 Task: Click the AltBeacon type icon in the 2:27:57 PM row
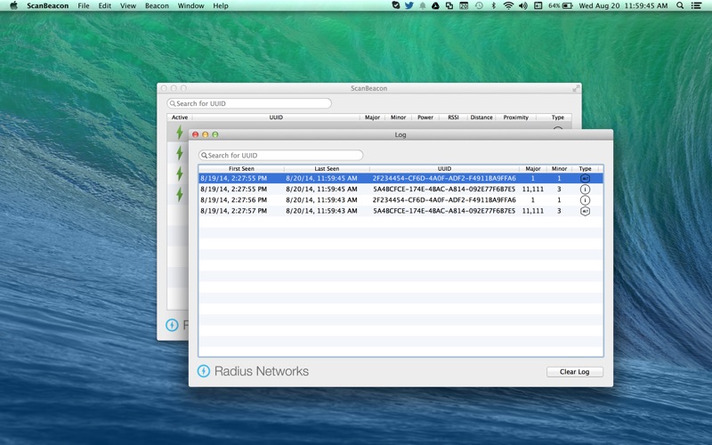click(585, 211)
